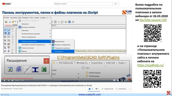Close the Расширения panel

tap(46, 61)
